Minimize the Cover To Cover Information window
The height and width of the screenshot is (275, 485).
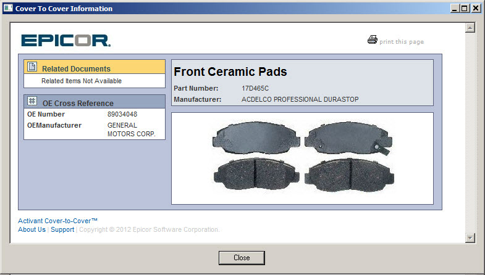[455, 9]
